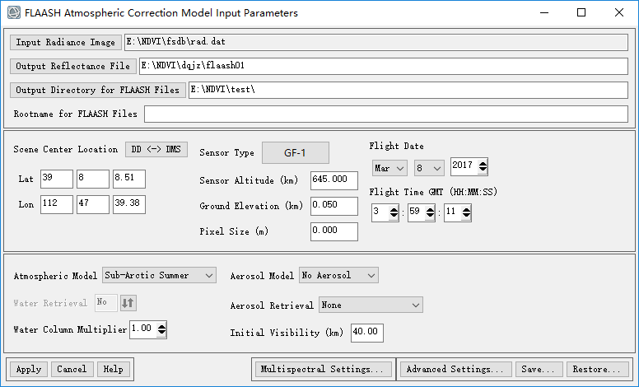The image size is (639, 387).
Task: Click the flight minutes stepper arrows
Action: point(430,212)
